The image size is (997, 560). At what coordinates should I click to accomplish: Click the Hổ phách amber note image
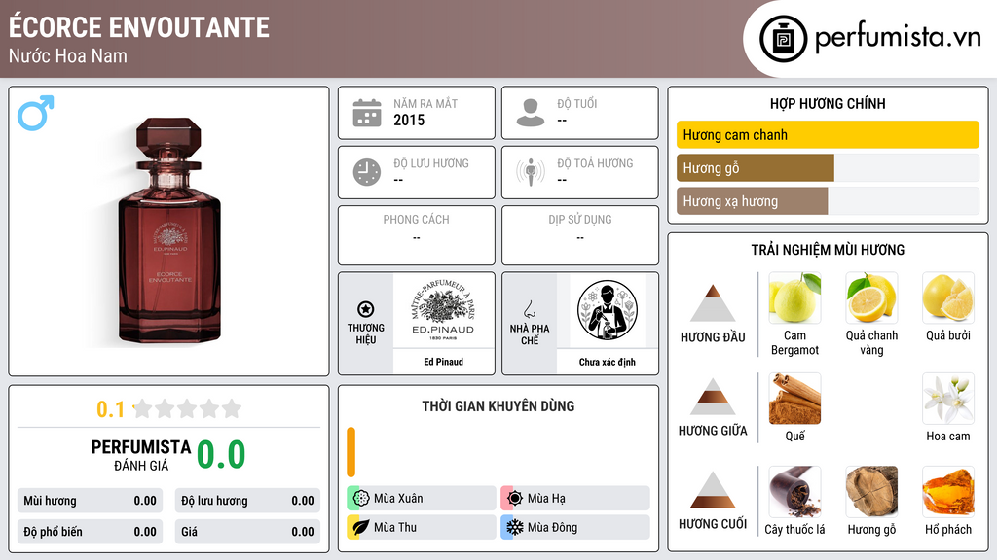coord(948,491)
